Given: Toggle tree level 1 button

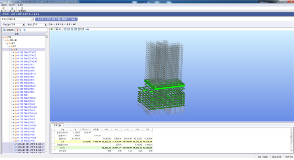Looking at the screenshot, I should coord(17,30).
